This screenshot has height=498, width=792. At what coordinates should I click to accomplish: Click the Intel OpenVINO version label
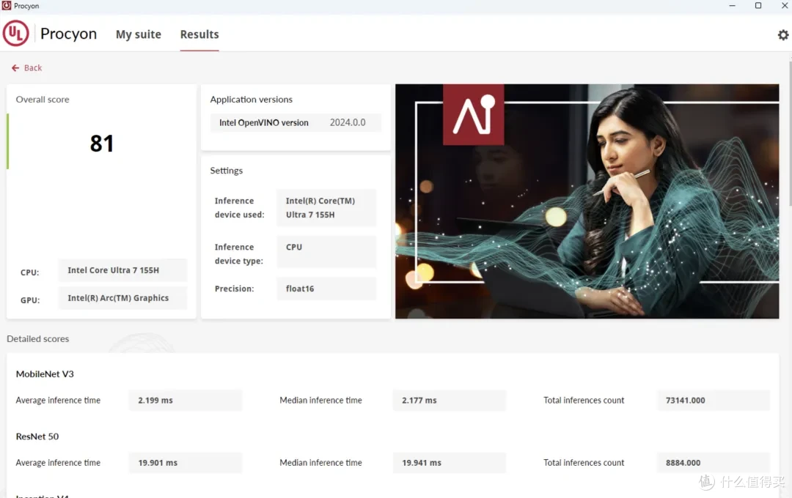(x=264, y=122)
